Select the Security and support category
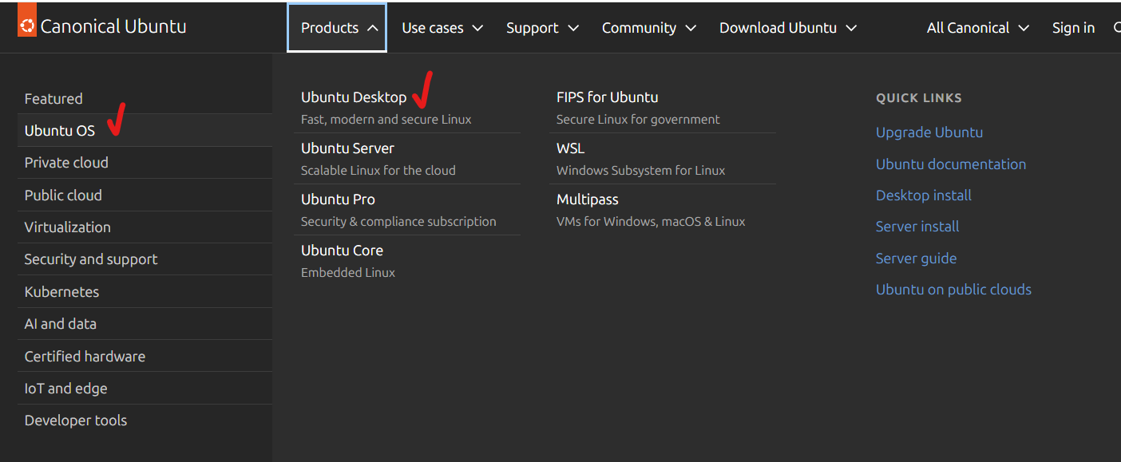This screenshot has height=462, width=1121. tap(145, 259)
